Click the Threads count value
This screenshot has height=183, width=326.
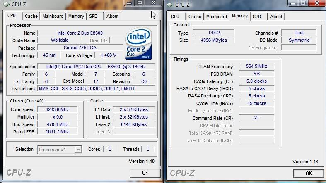tap(148, 149)
